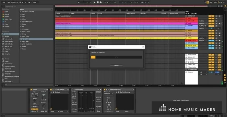
Task: Toggle Key Map Mode switch
Action: coord(211,2)
